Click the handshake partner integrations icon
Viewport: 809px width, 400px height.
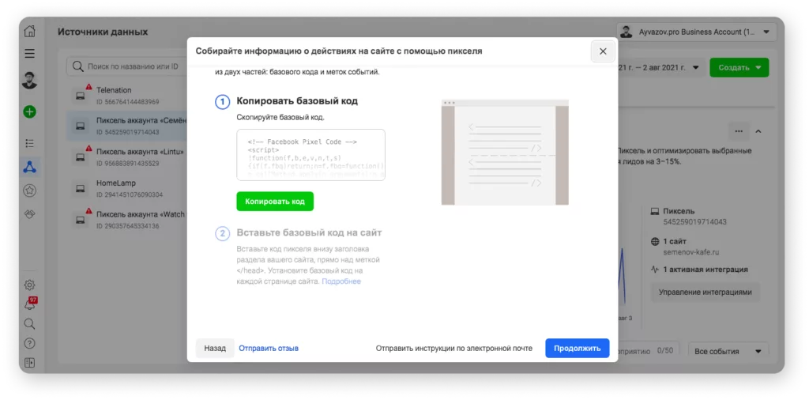[x=30, y=214]
